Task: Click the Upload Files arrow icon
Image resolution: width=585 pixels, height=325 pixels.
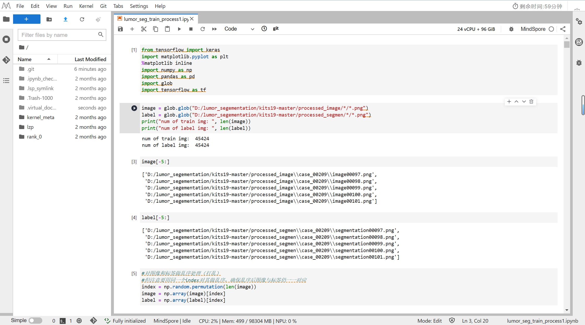Action: click(x=66, y=19)
